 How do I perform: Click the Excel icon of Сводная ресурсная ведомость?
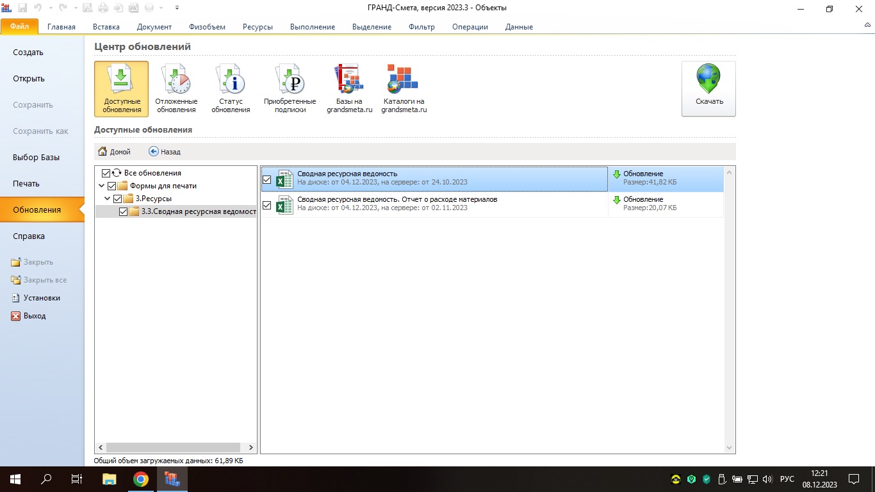[284, 179]
